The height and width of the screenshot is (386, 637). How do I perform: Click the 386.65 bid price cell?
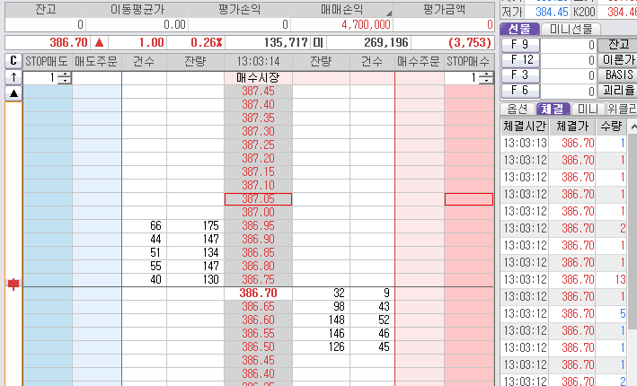point(258,306)
